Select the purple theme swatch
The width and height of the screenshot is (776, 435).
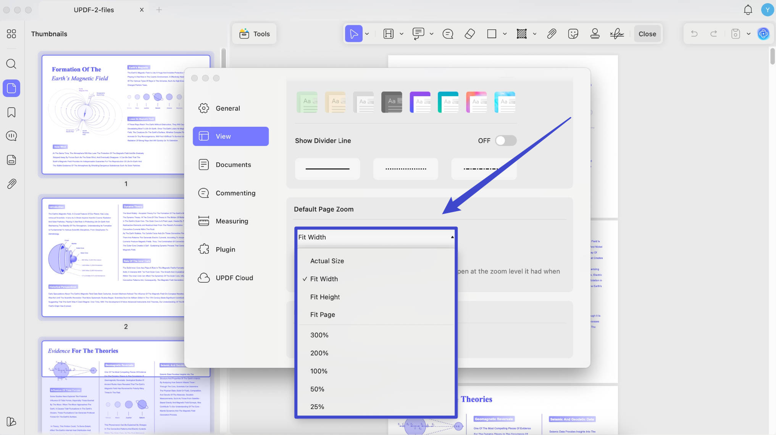coord(420,102)
